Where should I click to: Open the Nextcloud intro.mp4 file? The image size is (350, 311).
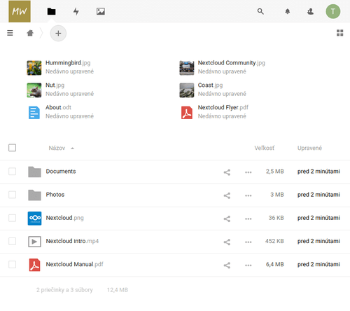[72, 241]
